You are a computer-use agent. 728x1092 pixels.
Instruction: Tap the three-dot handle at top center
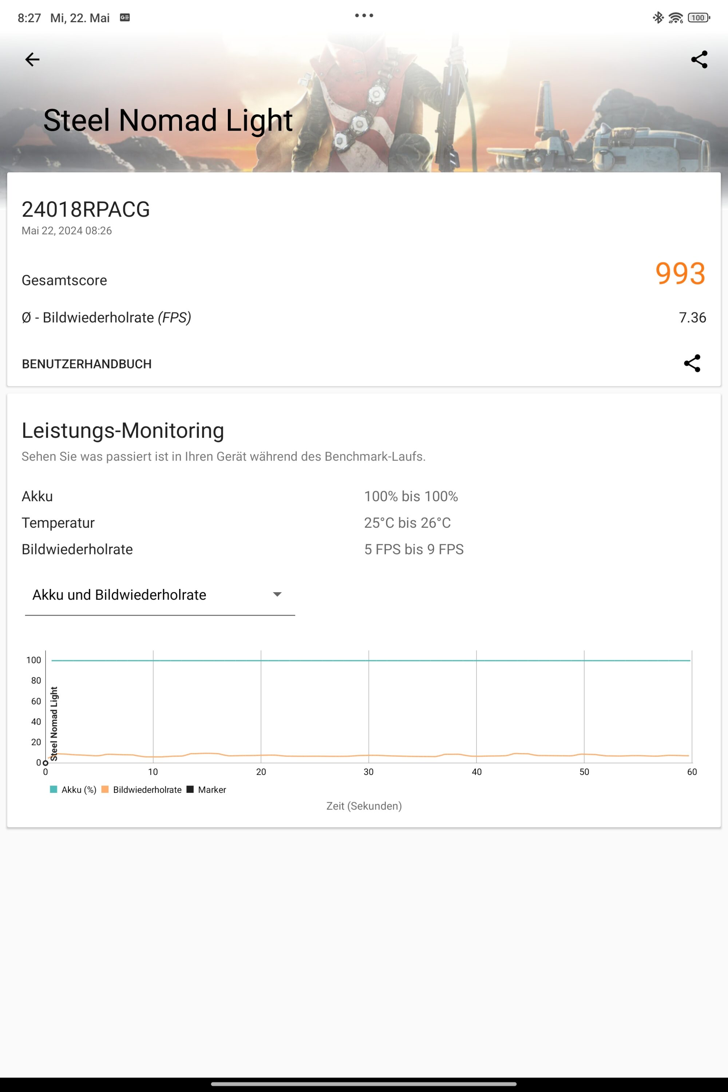[x=364, y=15]
